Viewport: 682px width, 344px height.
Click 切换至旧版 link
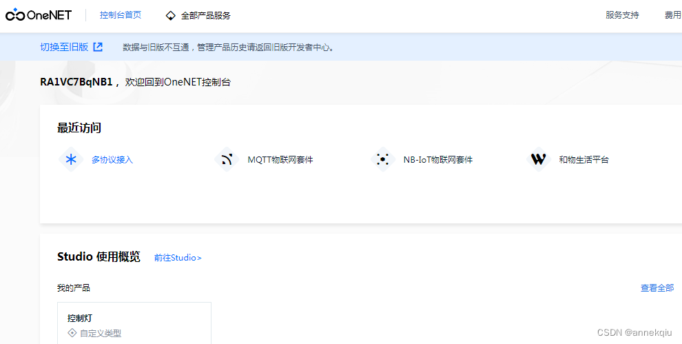pos(64,47)
